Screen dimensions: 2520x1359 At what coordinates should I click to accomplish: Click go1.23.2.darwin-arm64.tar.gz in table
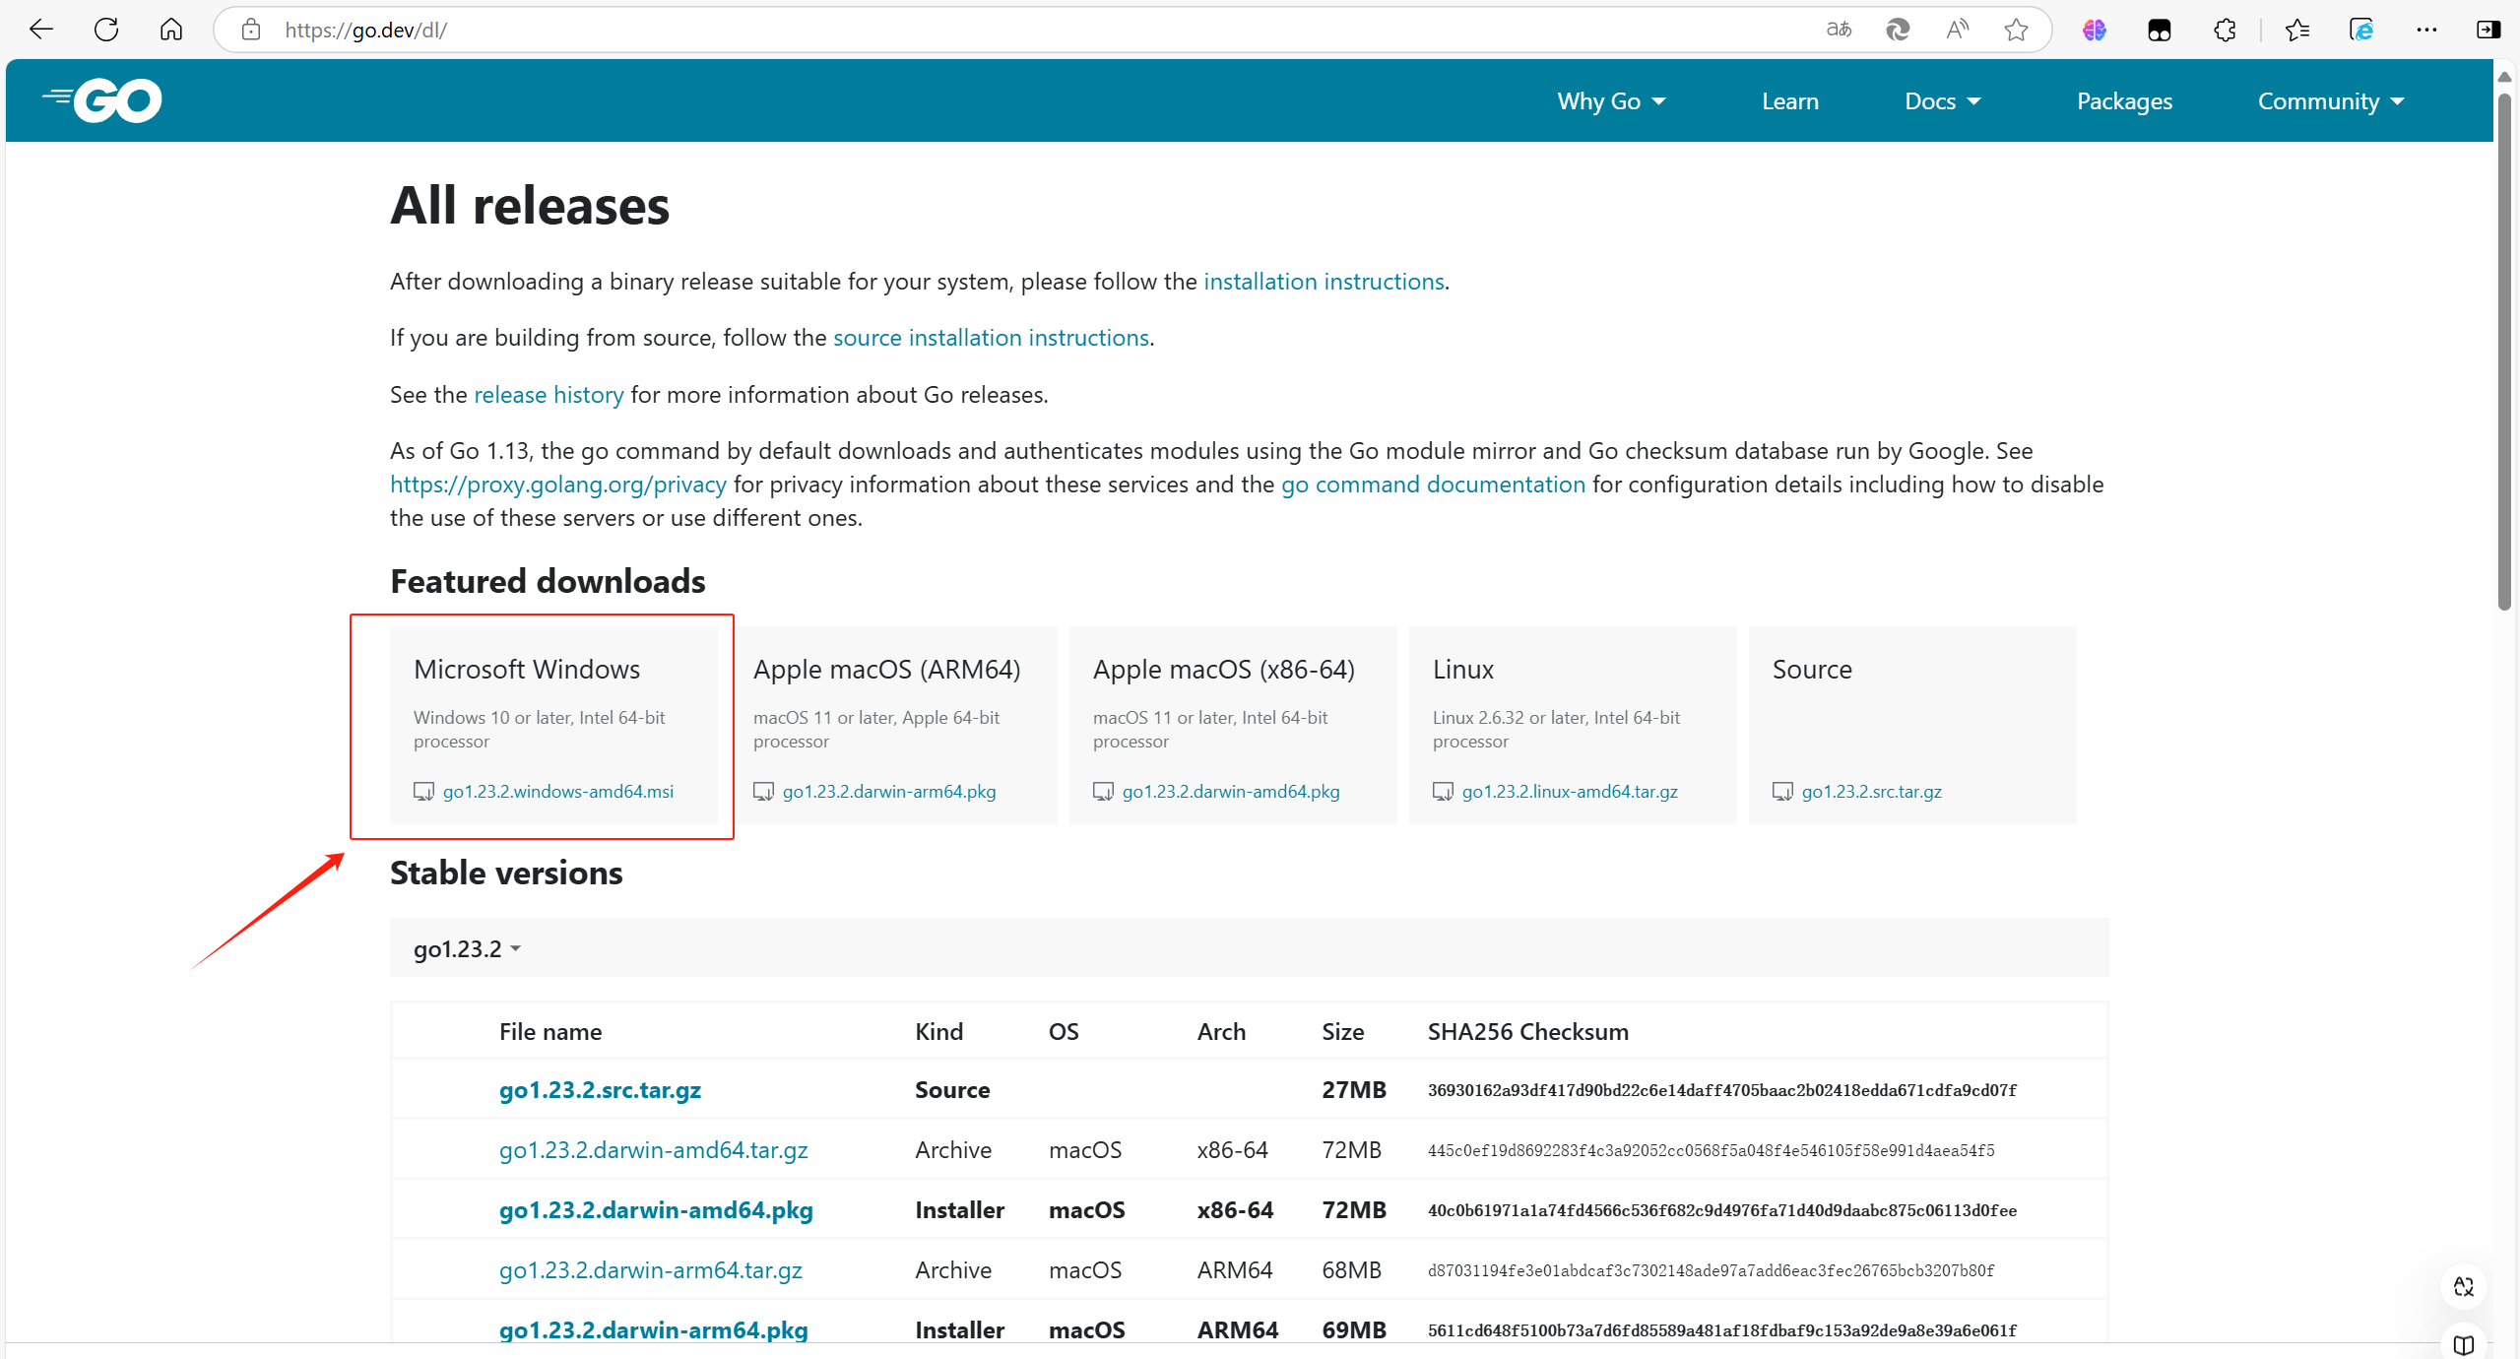tap(650, 1270)
